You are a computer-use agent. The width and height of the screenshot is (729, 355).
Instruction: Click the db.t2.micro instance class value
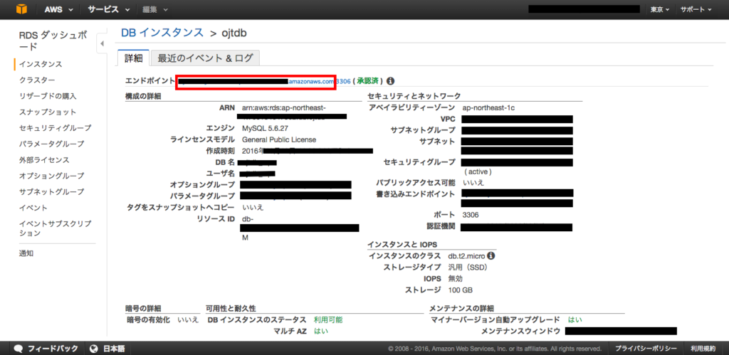click(x=466, y=255)
